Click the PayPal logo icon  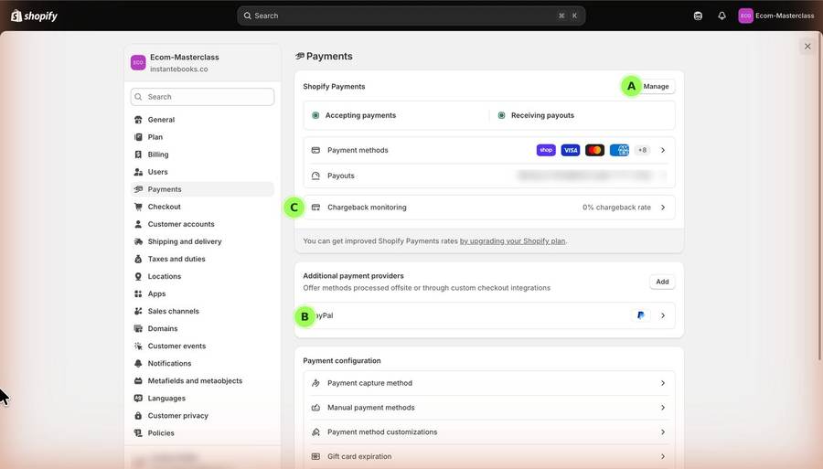coord(640,315)
